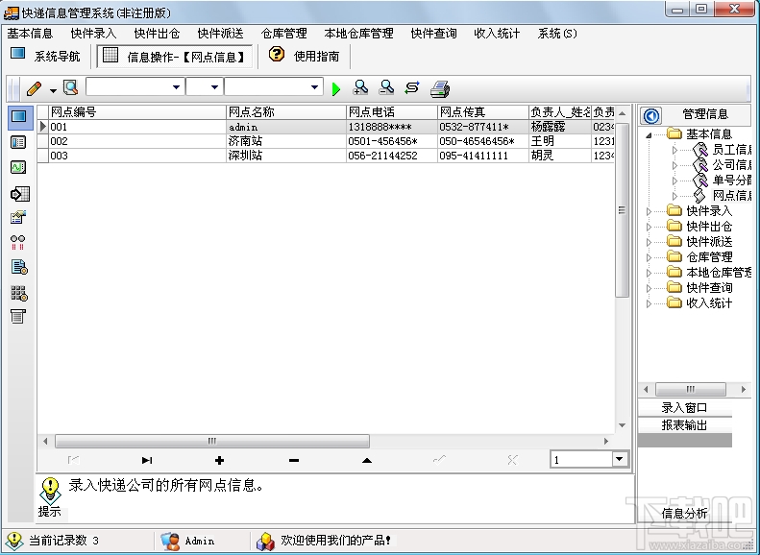Viewport: 760px width, 555px height.
Task: Select the blue screen view sidebar icon
Action: pos(20,117)
